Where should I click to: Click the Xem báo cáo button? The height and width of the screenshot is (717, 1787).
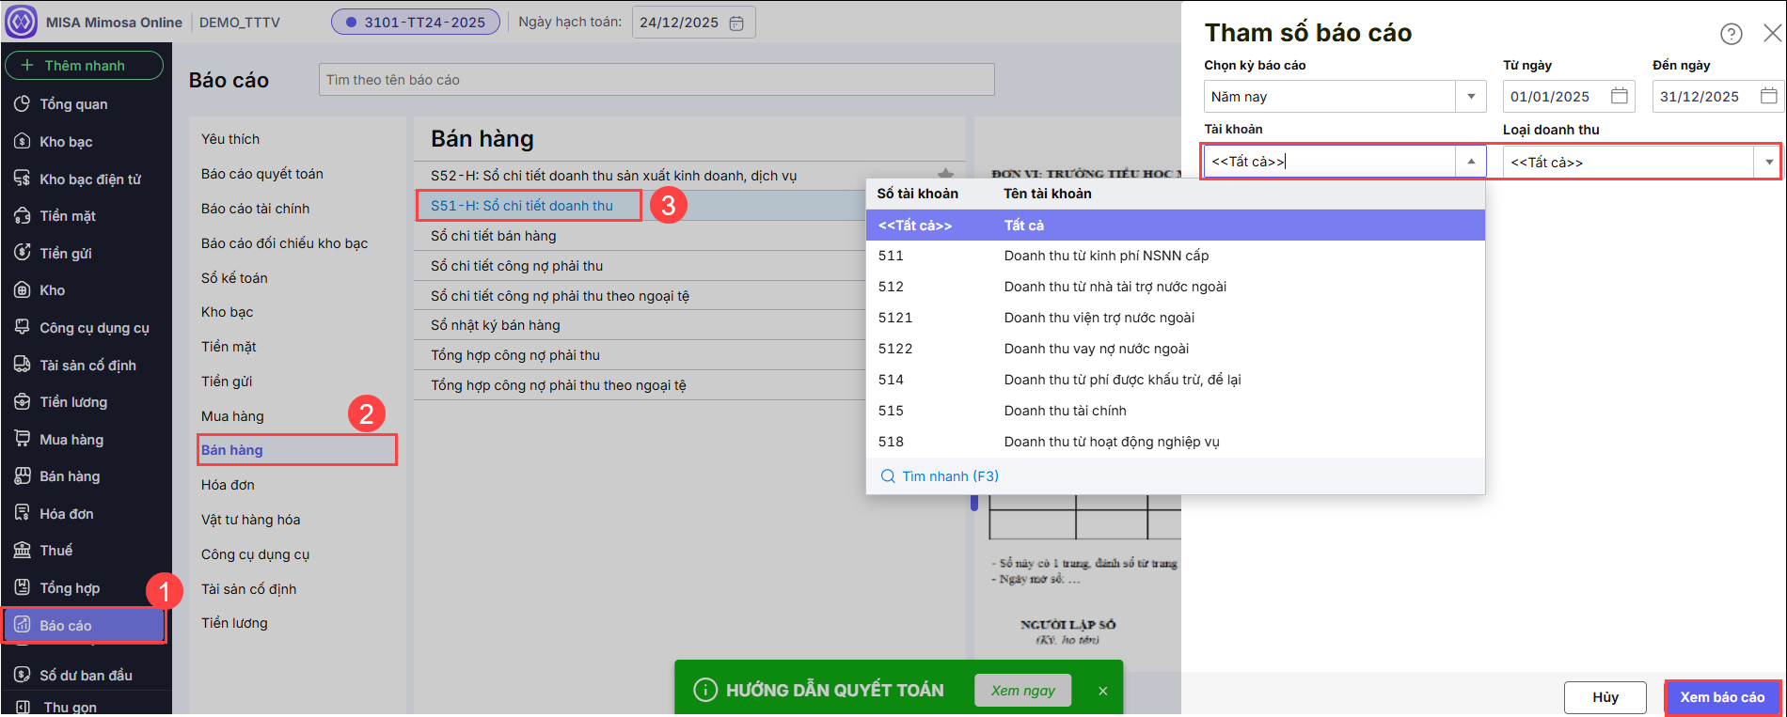pyautogui.click(x=1721, y=697)
